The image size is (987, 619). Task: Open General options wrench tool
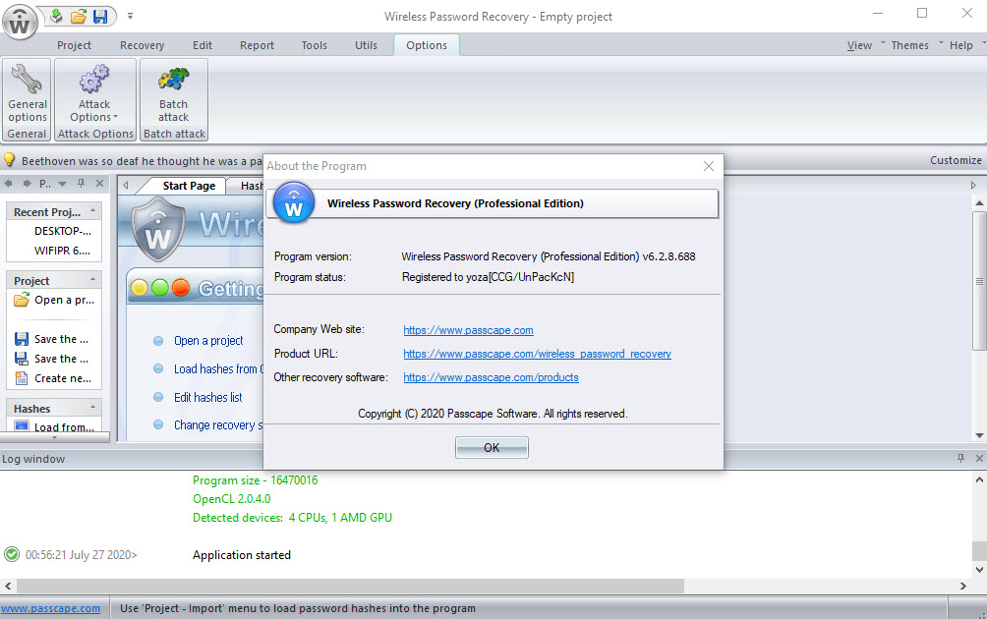pyautogui.click(x=28, y=92)
